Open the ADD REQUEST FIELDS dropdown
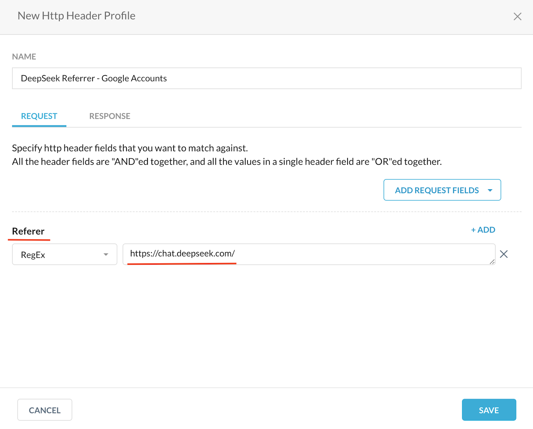Viewport: 533px width, 429px height. coord(442,190)
